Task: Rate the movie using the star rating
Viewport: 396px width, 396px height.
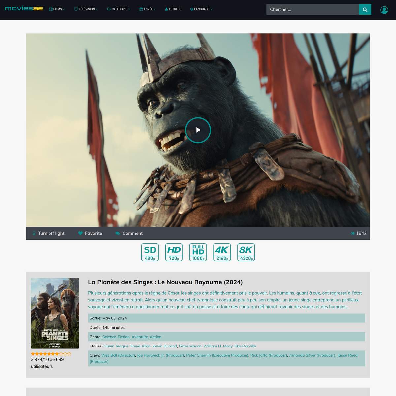Action: [x=51, y=354]
